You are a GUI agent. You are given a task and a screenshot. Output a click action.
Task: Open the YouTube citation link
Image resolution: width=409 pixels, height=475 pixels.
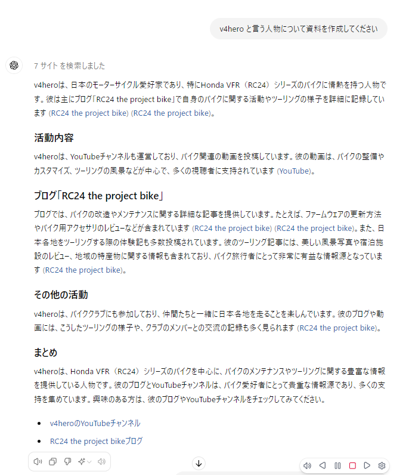tap(295, 171)
